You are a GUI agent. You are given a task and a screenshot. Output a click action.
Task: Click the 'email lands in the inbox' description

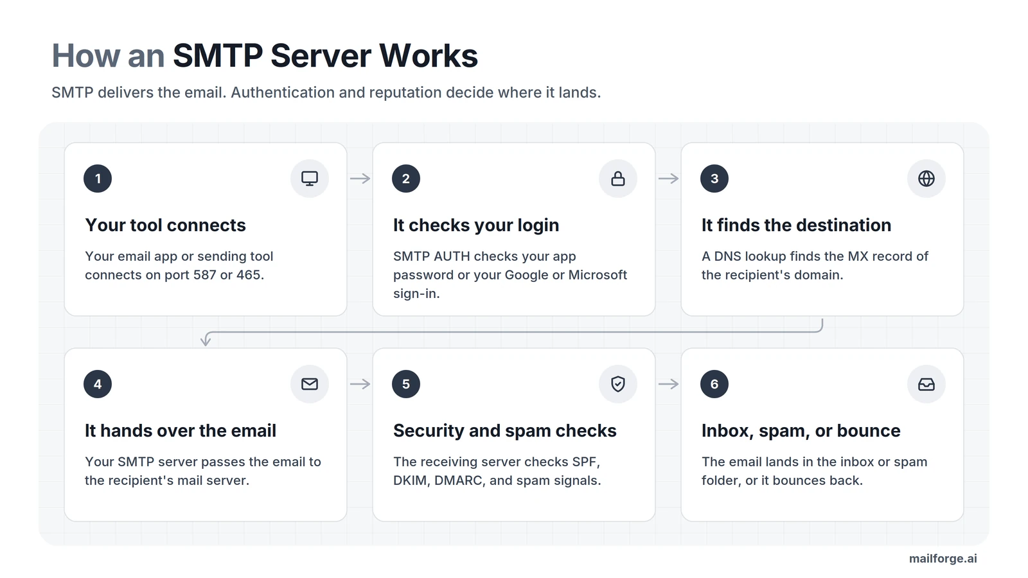click(x=815, y=471)
